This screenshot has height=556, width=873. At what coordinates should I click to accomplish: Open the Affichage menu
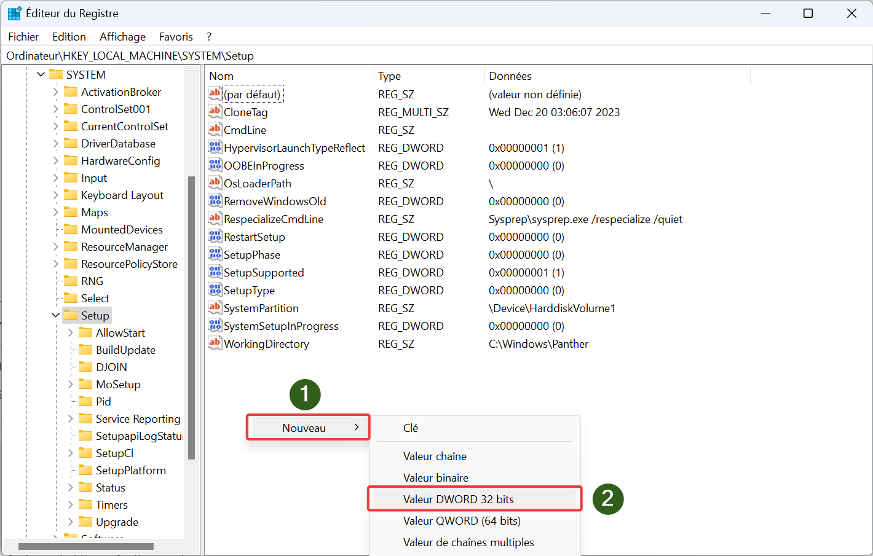click(123, 37)
